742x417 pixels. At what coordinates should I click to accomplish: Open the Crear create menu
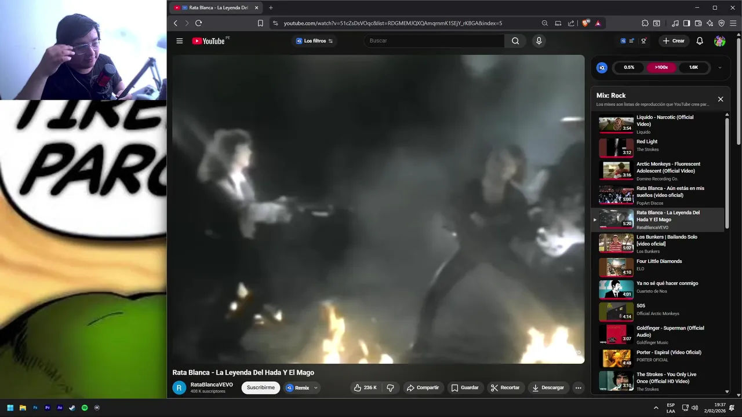(x=674, y=41)
